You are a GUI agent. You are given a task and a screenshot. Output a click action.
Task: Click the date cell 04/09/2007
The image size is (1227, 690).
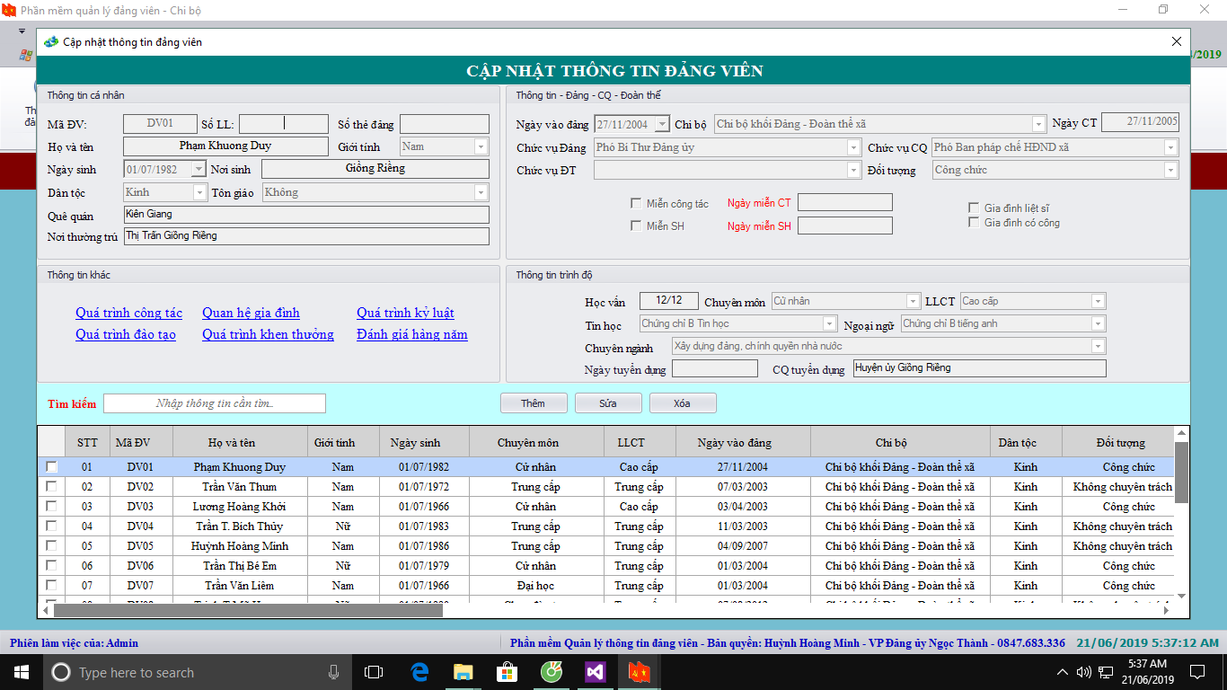(742, 546)
